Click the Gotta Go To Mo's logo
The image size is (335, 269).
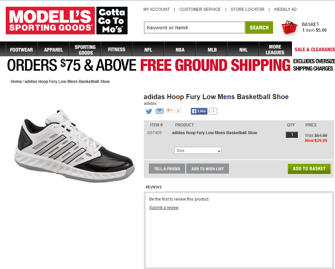point(112,21)
